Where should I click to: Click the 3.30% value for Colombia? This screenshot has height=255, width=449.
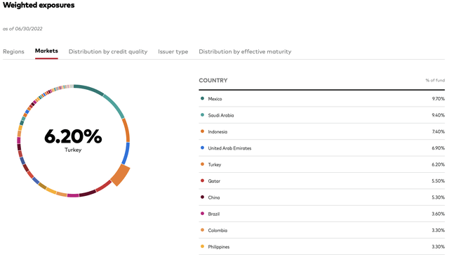pyautogui.click(x=438, y=230)
